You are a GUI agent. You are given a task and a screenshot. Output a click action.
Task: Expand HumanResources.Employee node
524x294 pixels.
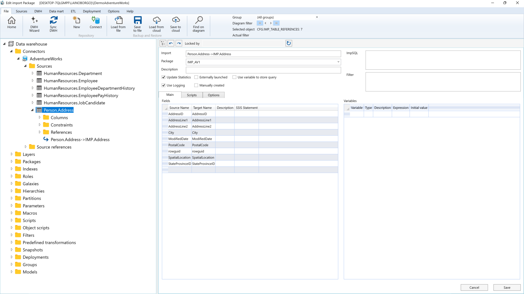(32, 81)
